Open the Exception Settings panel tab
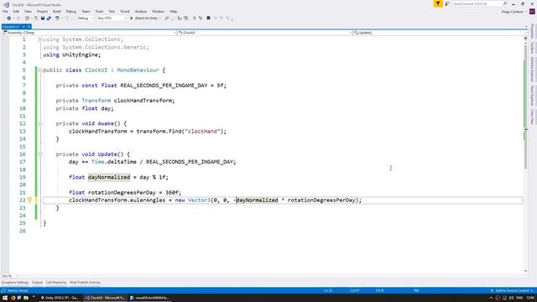The height and width of the screenshot is (302, 537). pyautogui.click(x=15, y=283)
